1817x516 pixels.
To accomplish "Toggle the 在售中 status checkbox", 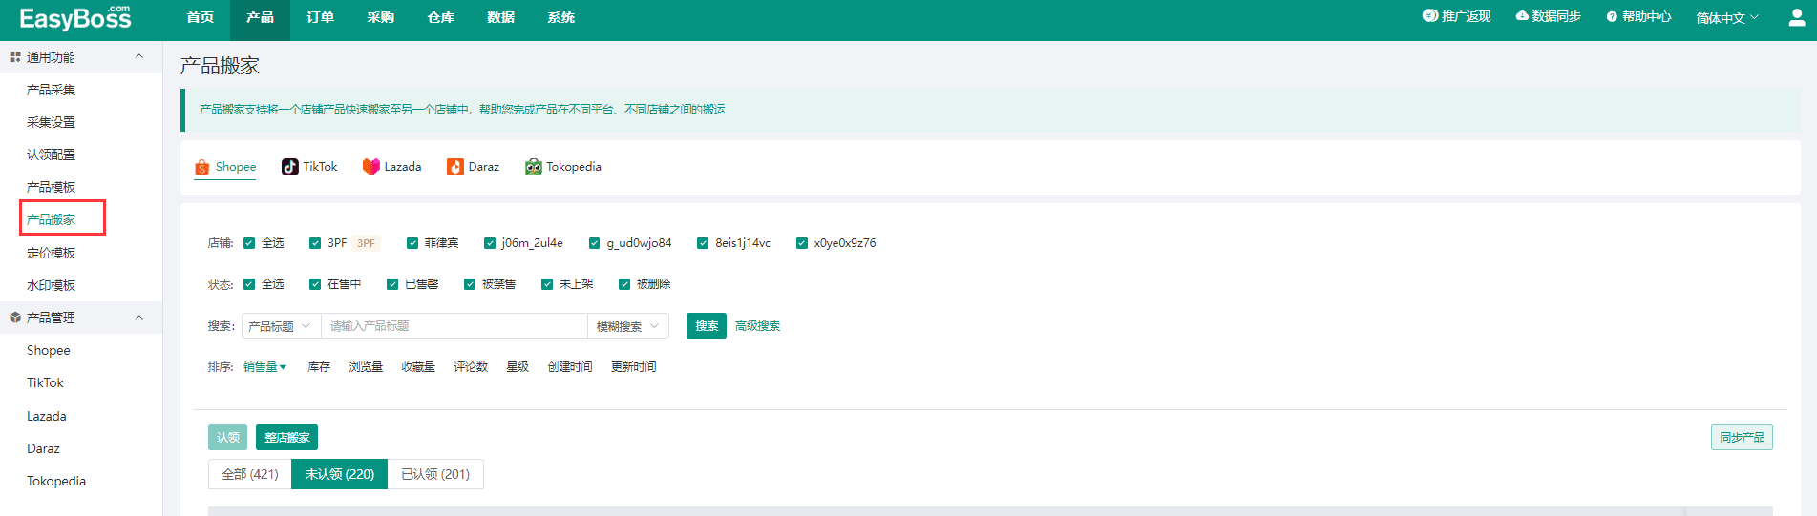I will pyautogui.click(x=315, y=284).
